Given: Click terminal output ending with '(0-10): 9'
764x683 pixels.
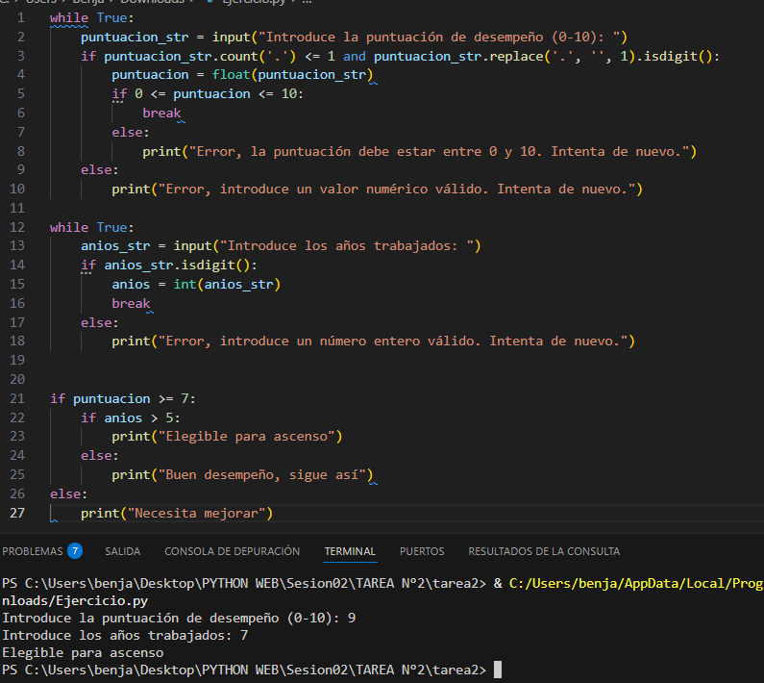Looking at the screenshot, I should click(x=179, y=619).
